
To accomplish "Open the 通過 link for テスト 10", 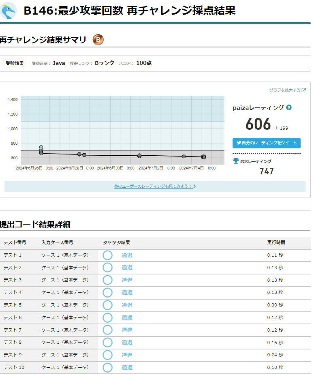I will point(127,367).
